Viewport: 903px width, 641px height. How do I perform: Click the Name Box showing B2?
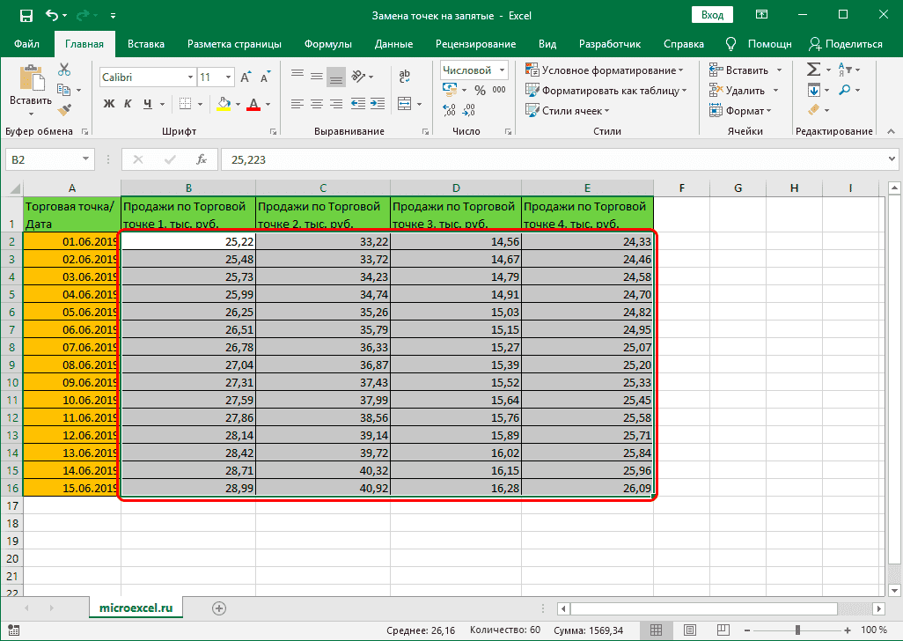pos(42,159)
